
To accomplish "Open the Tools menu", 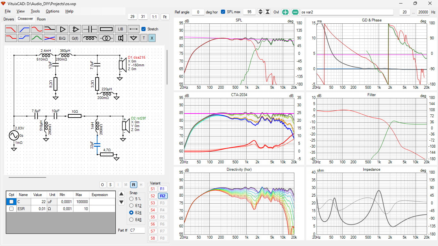I will tap(35, 11).
